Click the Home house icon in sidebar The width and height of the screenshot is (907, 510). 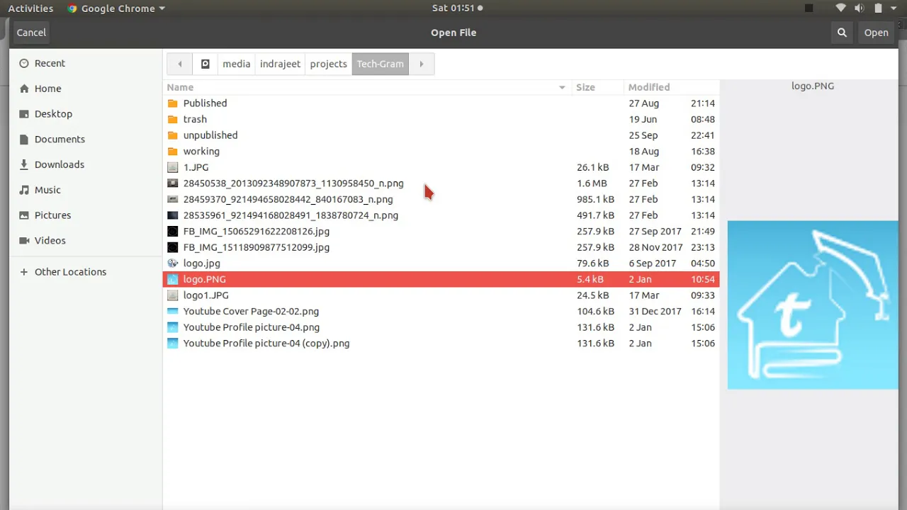click(x=24, y=89)
